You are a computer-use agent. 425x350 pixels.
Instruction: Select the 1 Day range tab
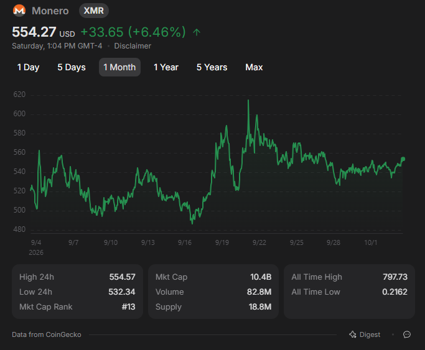[28, 67]
